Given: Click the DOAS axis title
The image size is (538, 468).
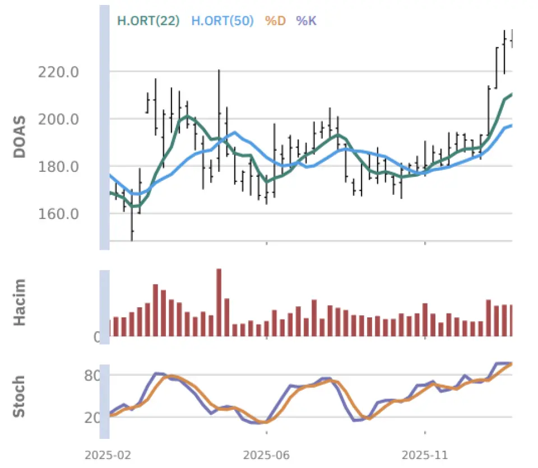Looking at the screenshot, I should coord(20,137).
